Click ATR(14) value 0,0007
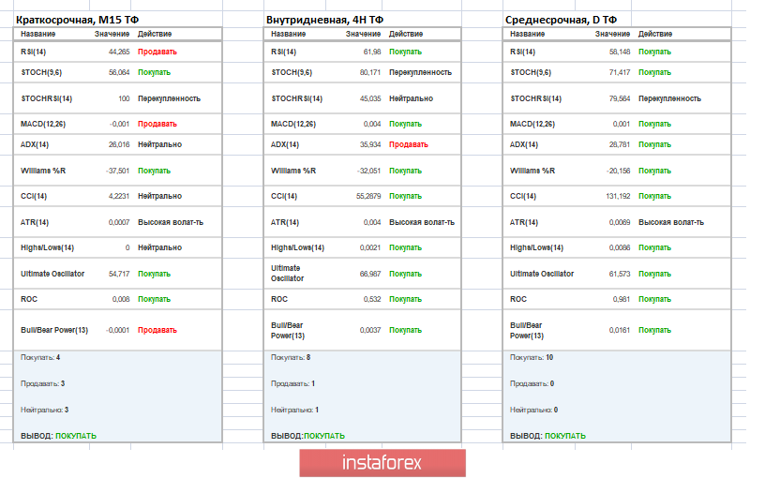Image resolution: width=765 pixels, height=478 pixels. (x=119, y=222)
